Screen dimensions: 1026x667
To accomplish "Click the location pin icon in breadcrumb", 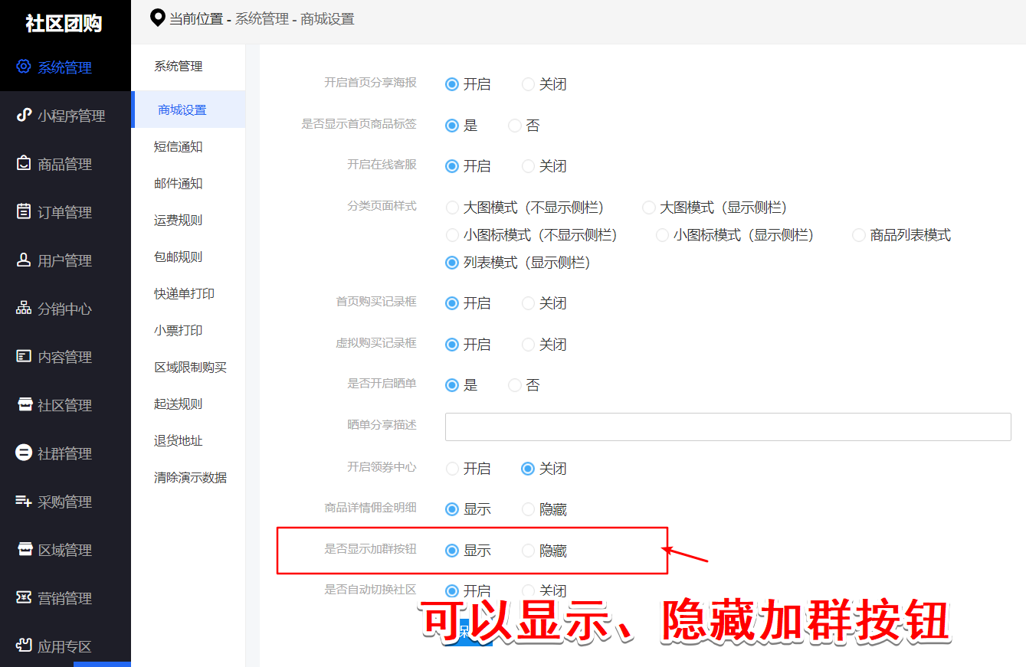I will pyautogui.click(x=157, y=18).
